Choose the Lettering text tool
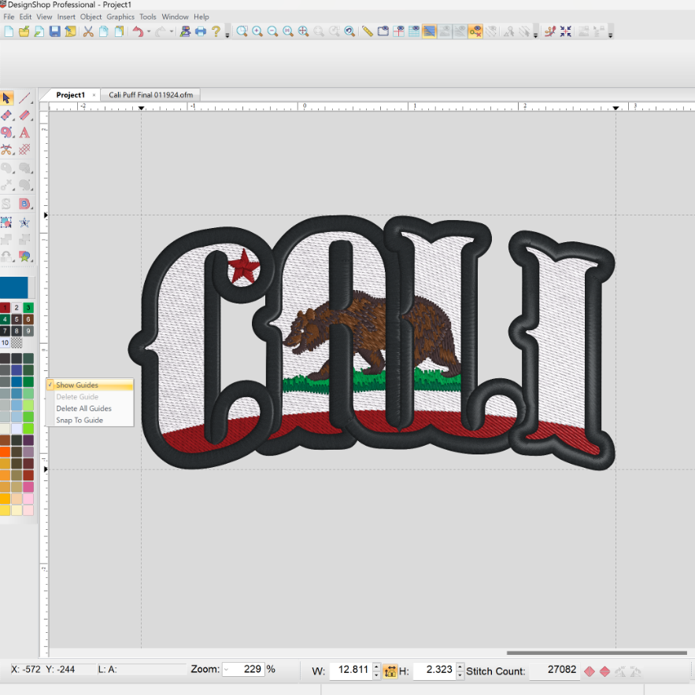The height and width of the screenshot is (695, 695). click(x=24, y=132)
